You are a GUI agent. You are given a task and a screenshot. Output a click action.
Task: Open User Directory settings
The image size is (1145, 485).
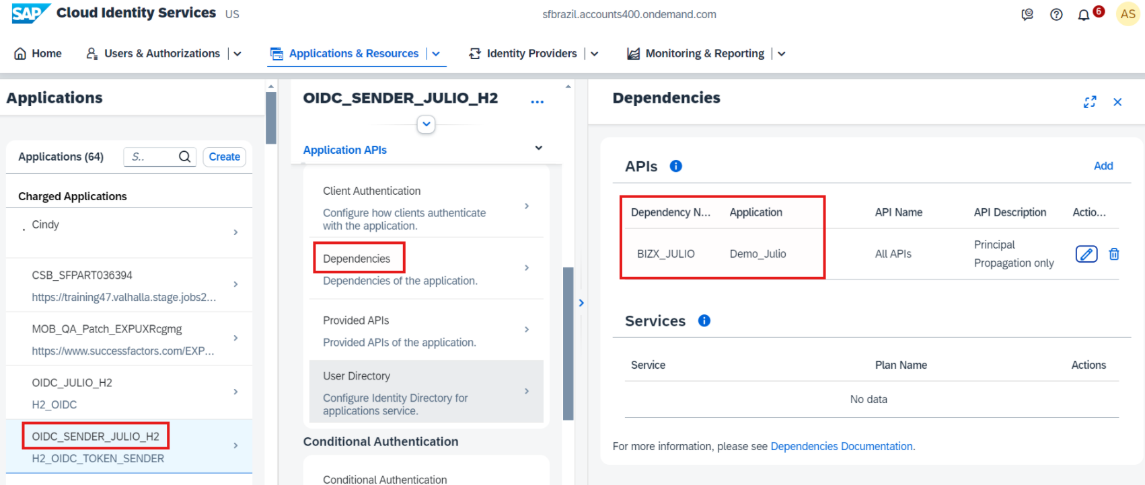tap(426, 392)
